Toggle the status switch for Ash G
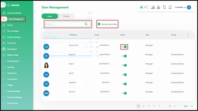Image resolution: width=198 pixels, height=111 pixels. (x=124, y=75)
